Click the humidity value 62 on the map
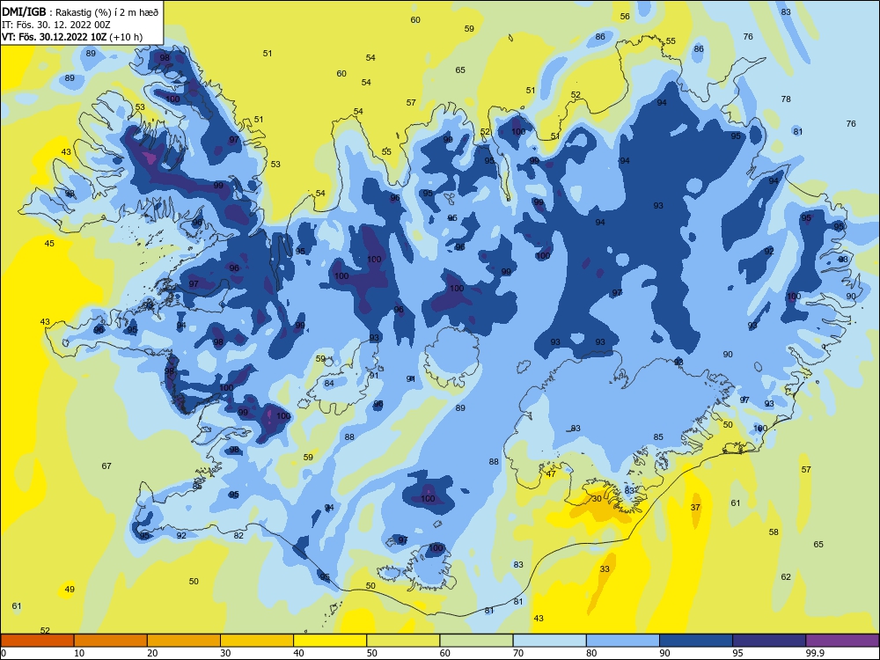The image size is (880, 660). [786, 577]
